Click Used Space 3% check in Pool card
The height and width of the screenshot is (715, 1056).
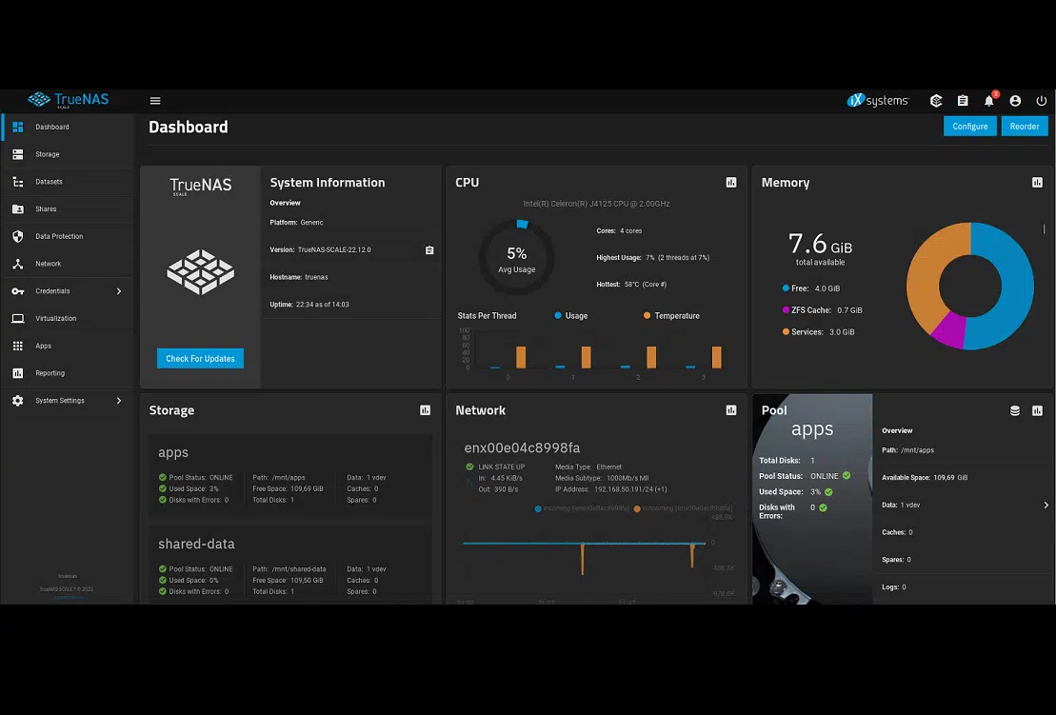tap(828, 491)
